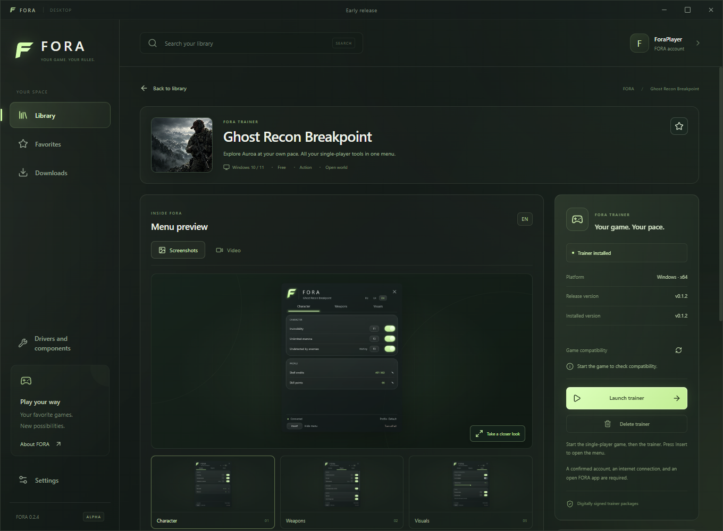Screen dimensions: 723x531
Task: Switch to the Screenshots tab
Action: (178, 250)
